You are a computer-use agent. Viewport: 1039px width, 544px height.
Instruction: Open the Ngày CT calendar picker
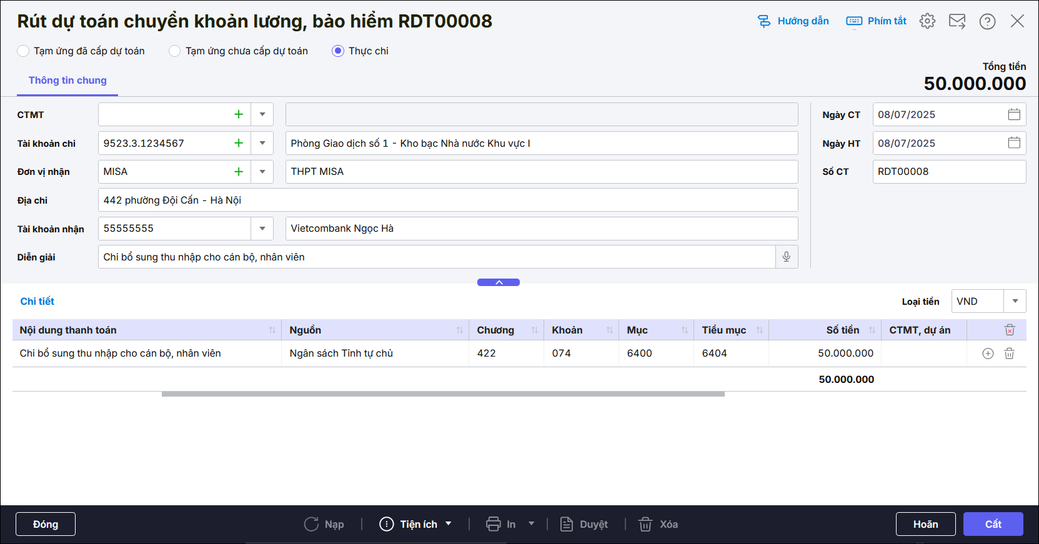pos(1014,114)
